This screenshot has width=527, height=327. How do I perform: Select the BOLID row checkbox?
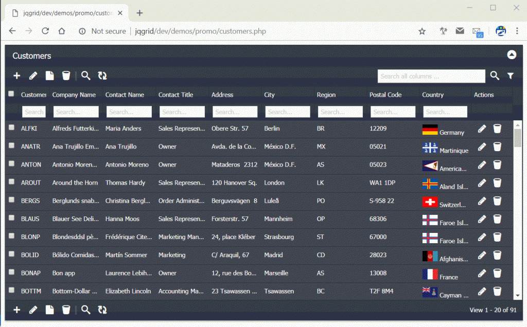11,254
